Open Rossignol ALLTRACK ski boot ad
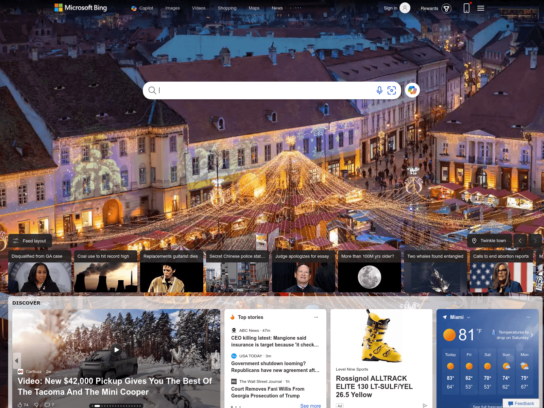Image resolution: width=544 pixels, height=408 pixels. [x=374, y=387]
